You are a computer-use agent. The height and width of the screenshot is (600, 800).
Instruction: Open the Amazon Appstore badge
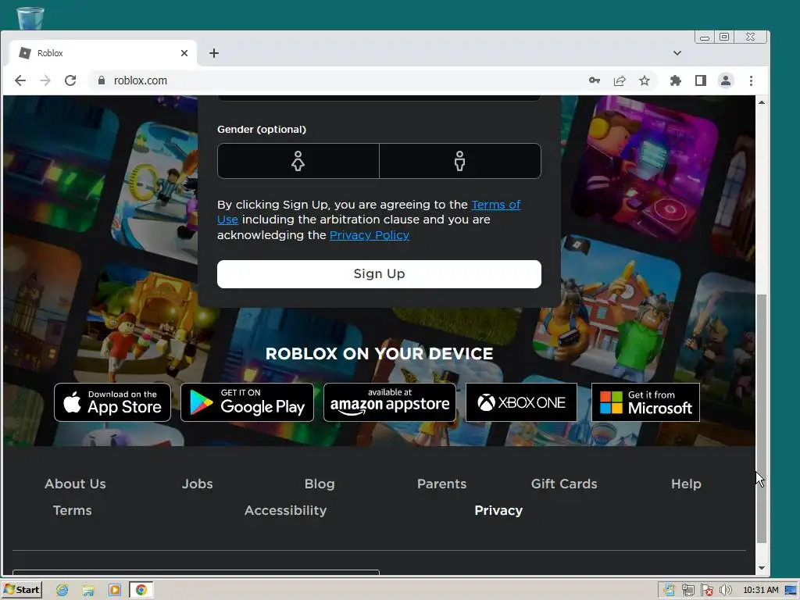(x=390, y=402)
